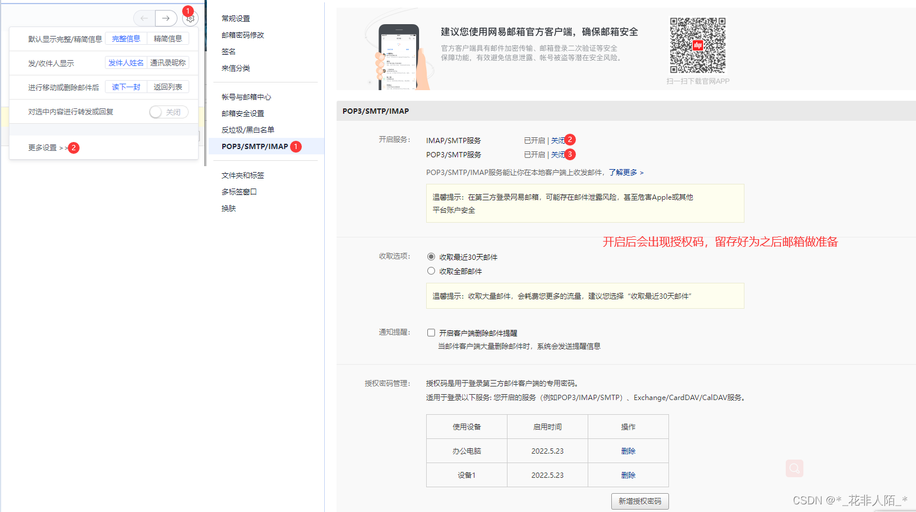Delete authorization for 办公电脑
Screen dimensions: 916x512
628,451
